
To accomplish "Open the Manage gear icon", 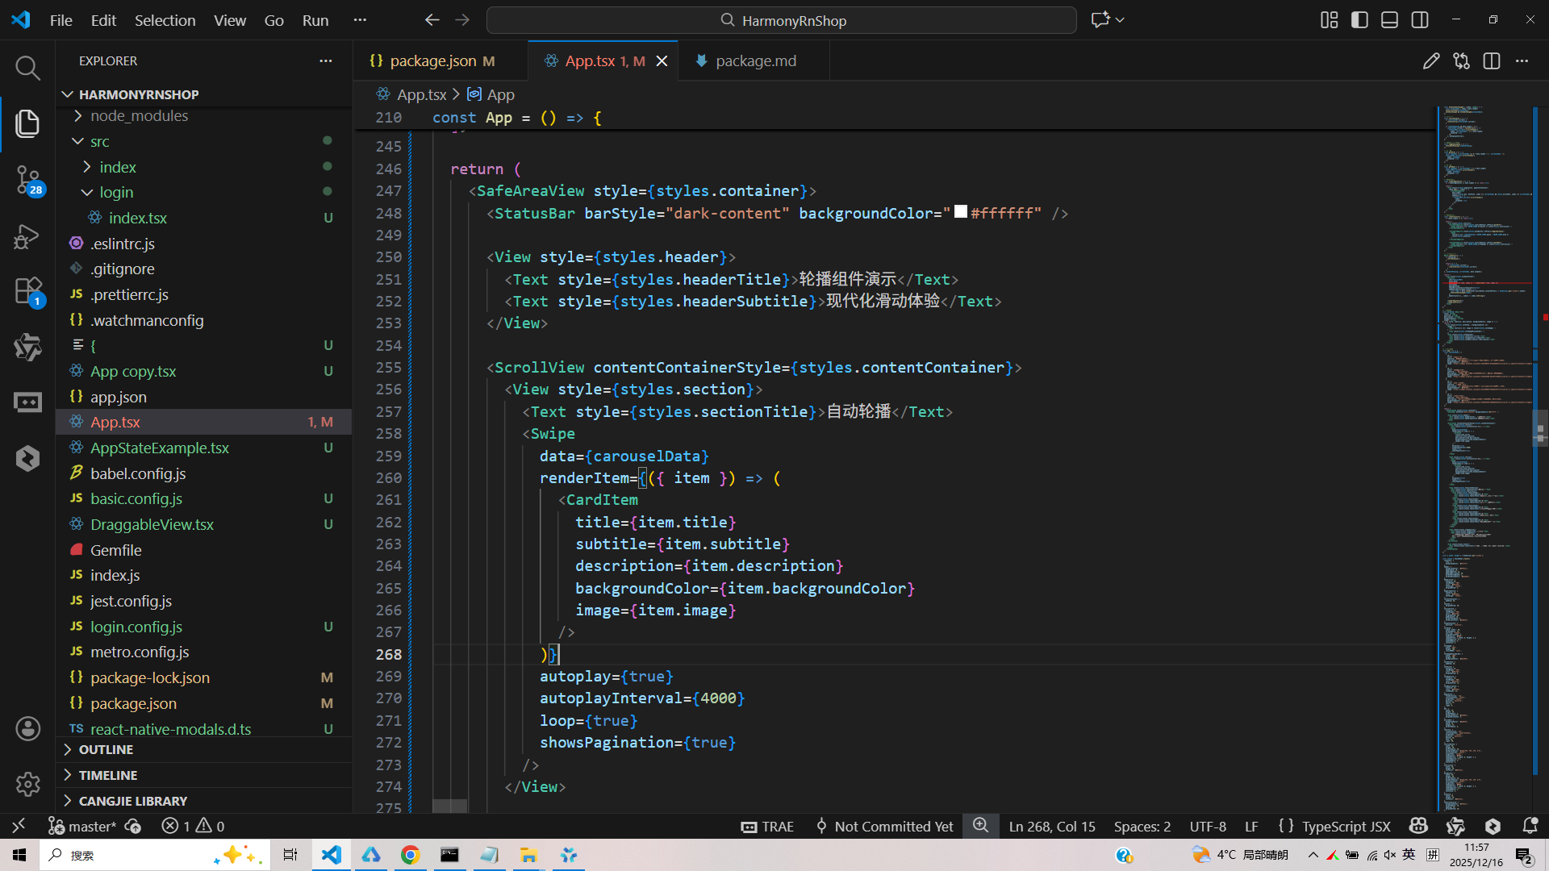I will [27, 784].
